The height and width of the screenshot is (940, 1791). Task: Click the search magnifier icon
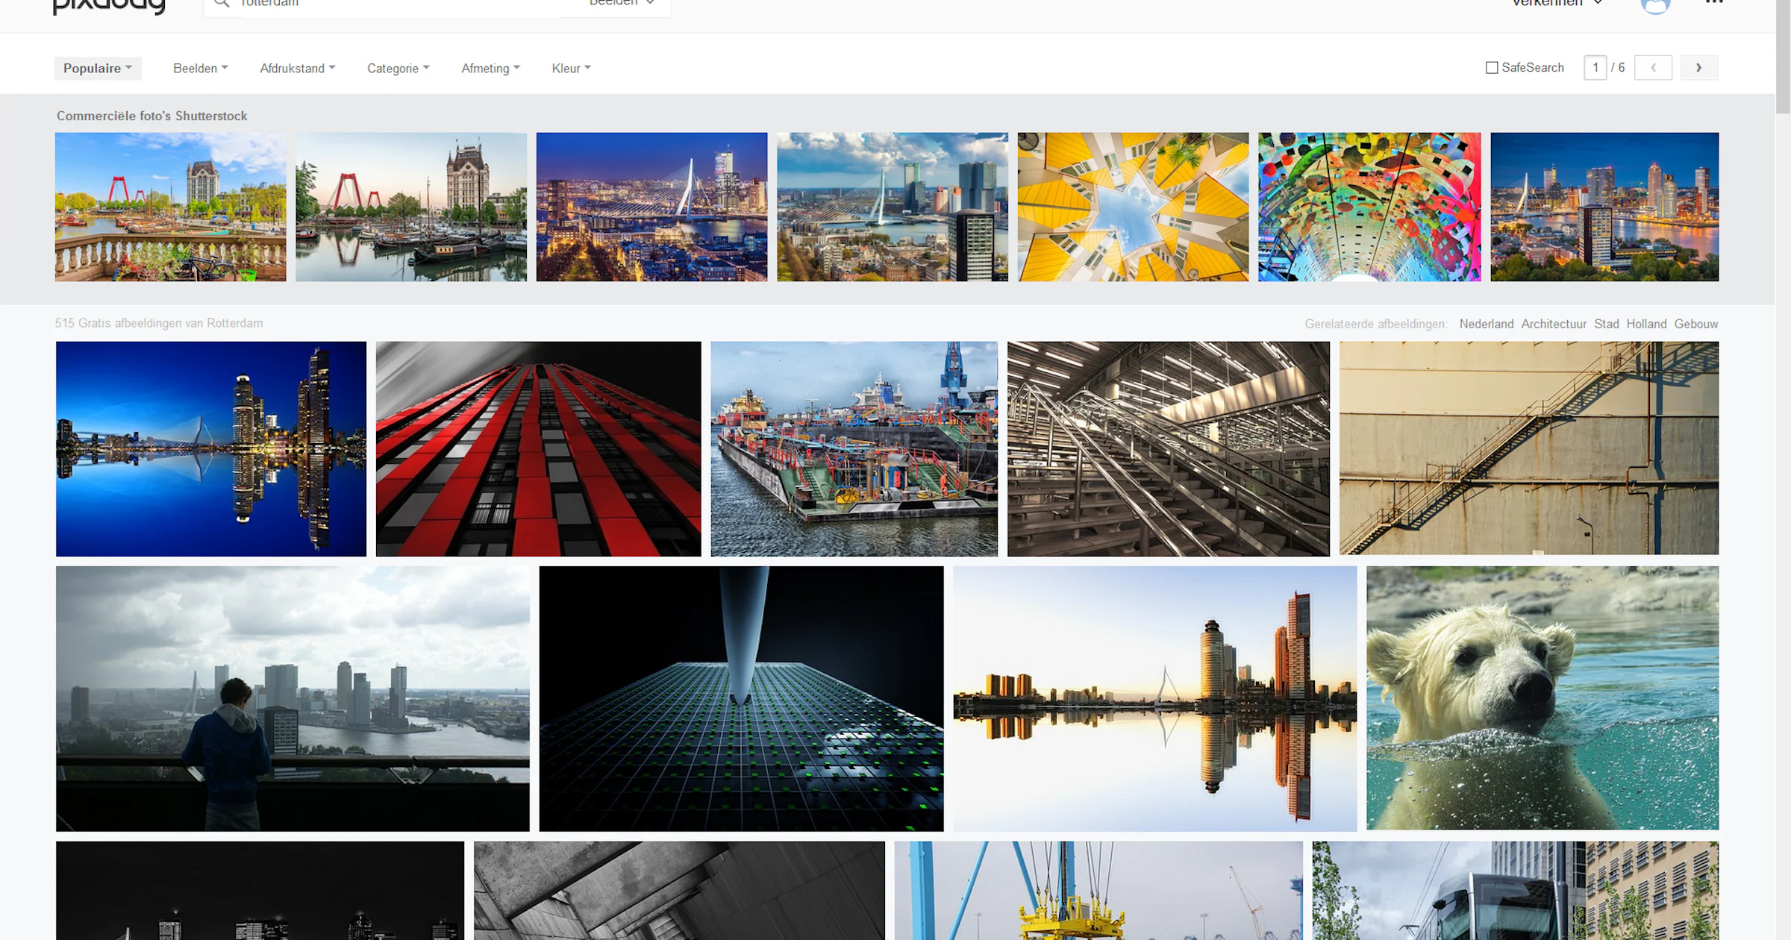[221, 4]
